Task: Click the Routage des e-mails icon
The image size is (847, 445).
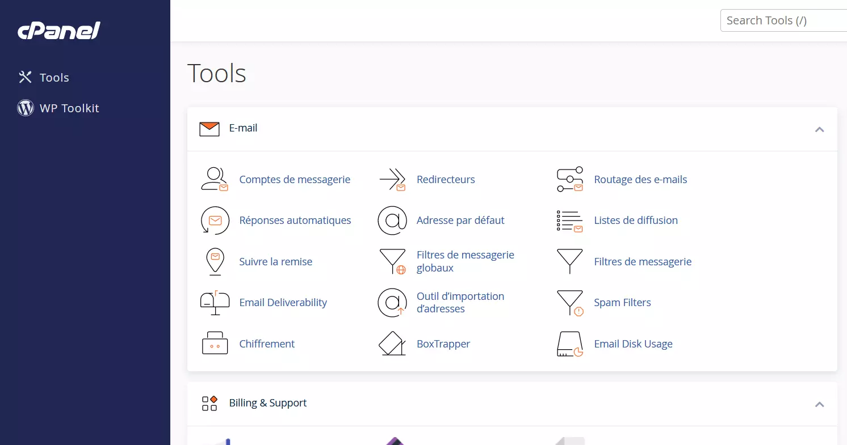Action: pos(569,179)
